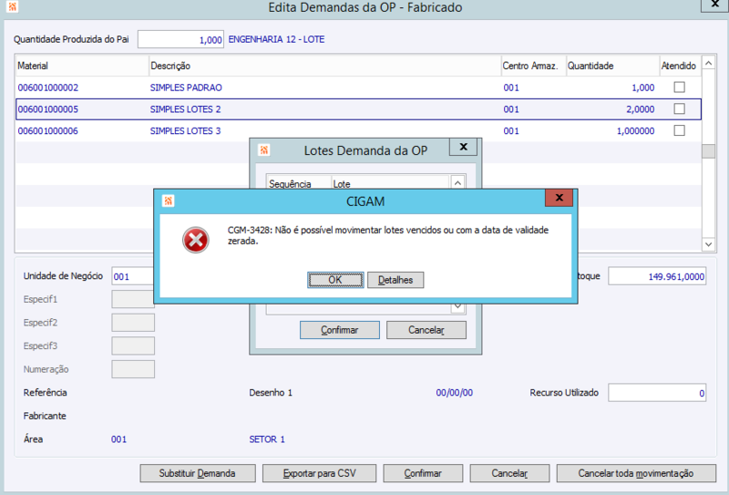Check Atendido for SIMPLES LOTES 3 row
The image size is (729, 495).
679,130
